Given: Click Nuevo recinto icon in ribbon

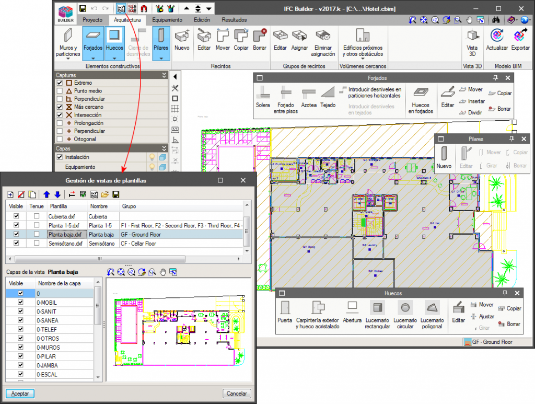Looking at the screenshot, I should 182,40.
